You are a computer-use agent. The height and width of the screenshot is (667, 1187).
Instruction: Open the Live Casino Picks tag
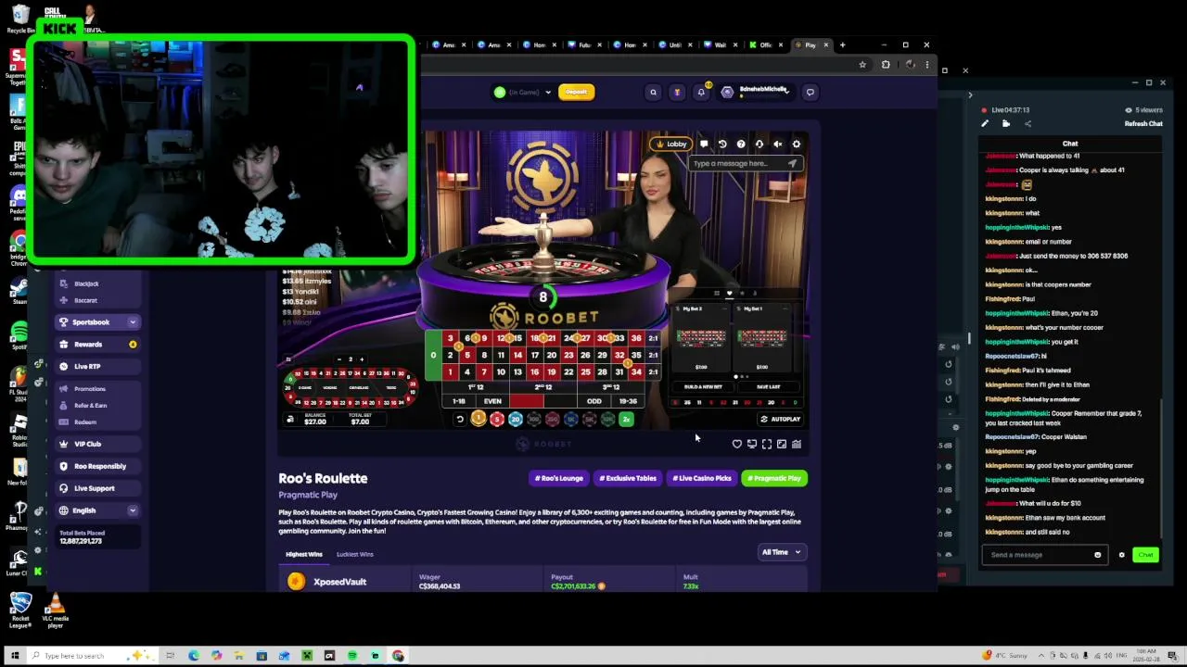click(702, 478)
